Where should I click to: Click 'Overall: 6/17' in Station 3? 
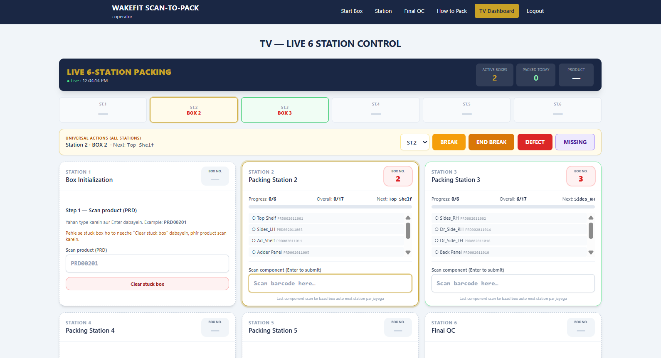[x=513, y=199]
